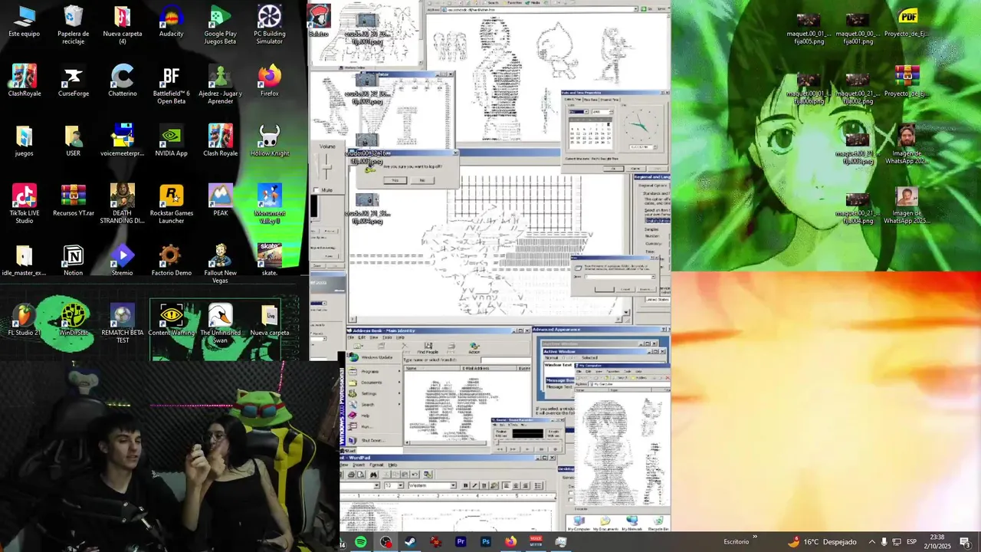Open Google Play Juegos Beta shortcut
This screenshot has height=552, width=981.
220,25
